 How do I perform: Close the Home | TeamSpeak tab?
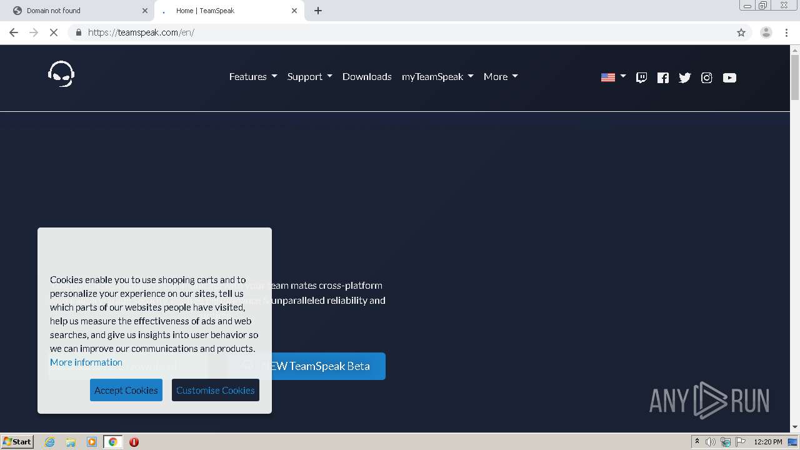pos(294,11)
